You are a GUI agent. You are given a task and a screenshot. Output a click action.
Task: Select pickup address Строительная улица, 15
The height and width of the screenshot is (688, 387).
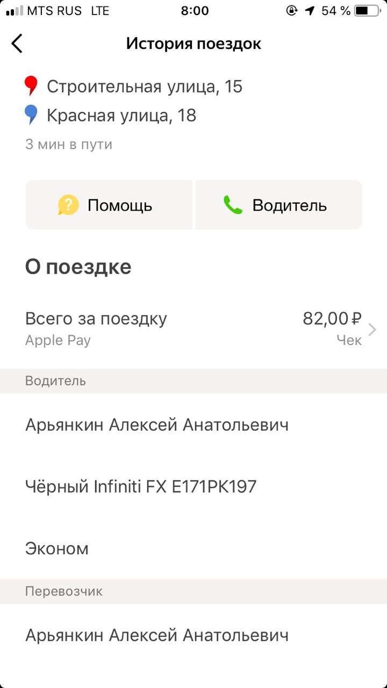pyautogui.click(x=145, y=87)
